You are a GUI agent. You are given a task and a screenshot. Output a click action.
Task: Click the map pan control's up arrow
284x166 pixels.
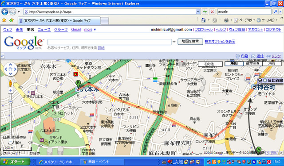click(11, 65)
